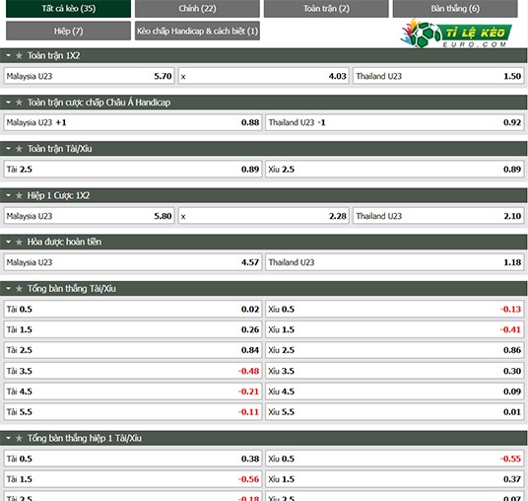Collapse the Toàn trận 1X2 section arrow

pos(9,55)
